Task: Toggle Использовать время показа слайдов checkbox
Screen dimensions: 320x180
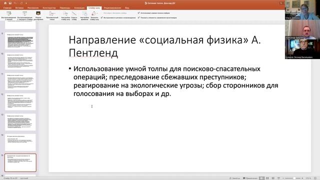Action: pyautogui.click(x=139, y=13)
